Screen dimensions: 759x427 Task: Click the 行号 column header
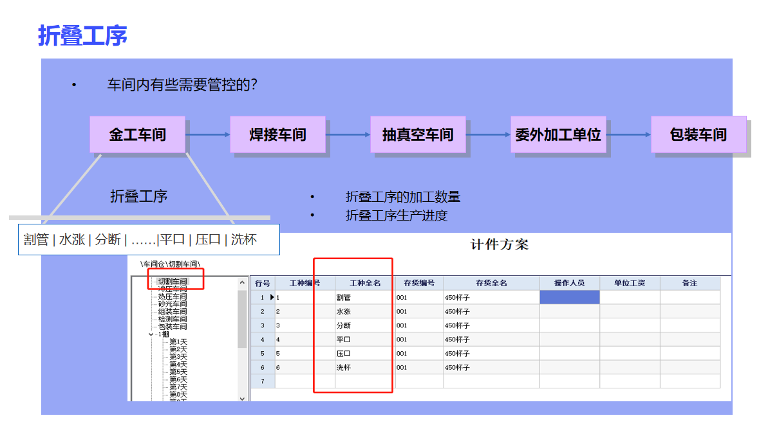[263, 284]
